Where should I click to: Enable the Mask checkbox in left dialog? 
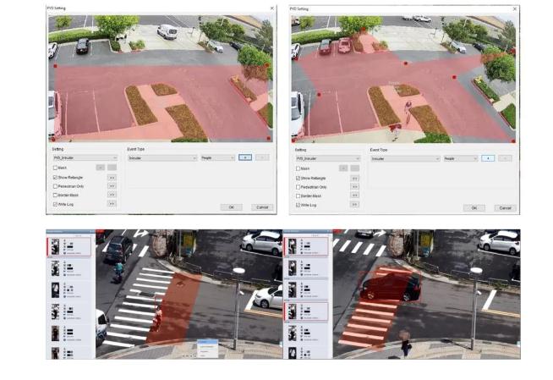[x=55, y=168]
